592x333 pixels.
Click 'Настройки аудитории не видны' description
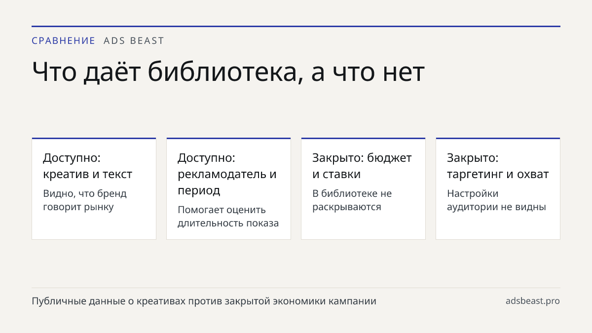[x=496, y=200]
